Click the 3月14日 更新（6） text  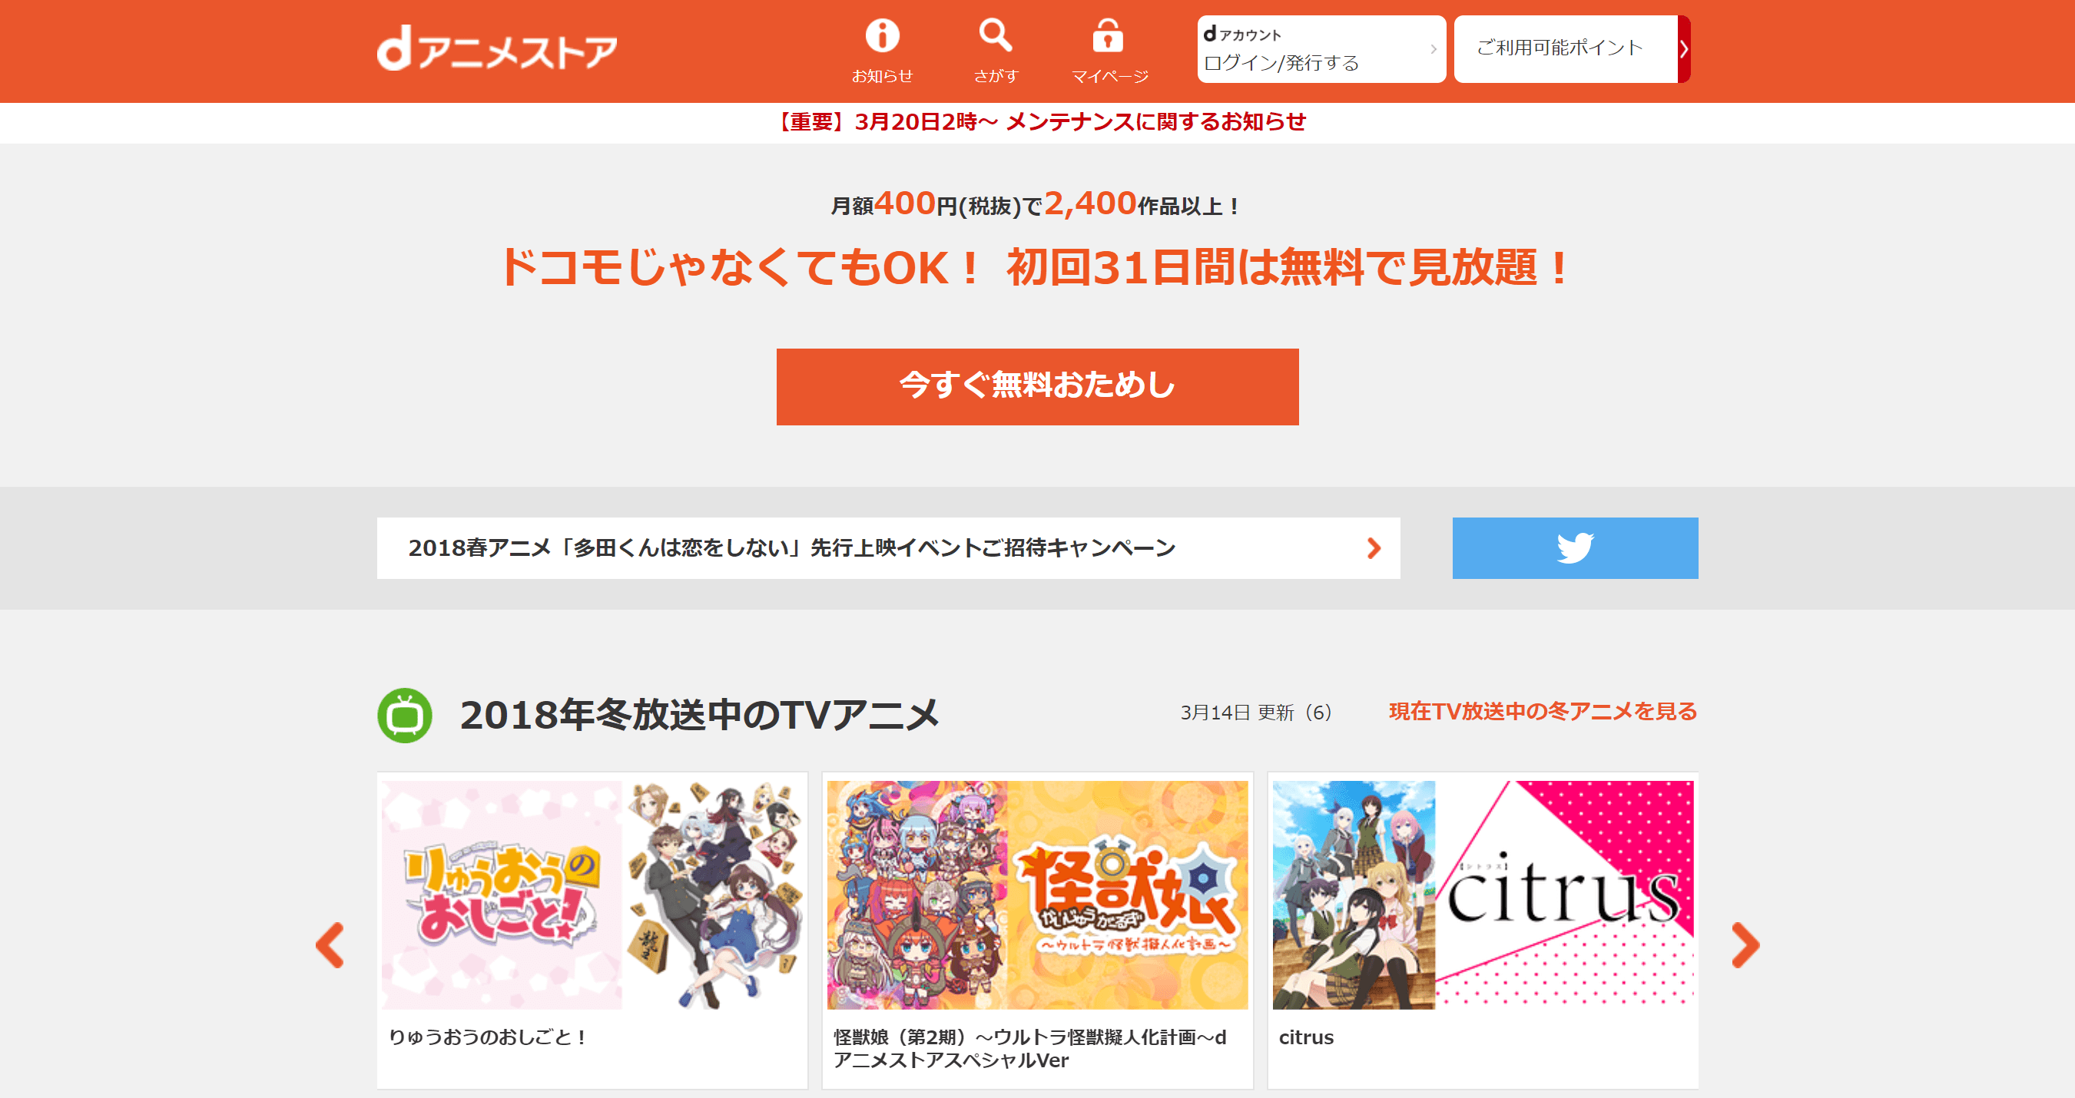click(1256, 713)
